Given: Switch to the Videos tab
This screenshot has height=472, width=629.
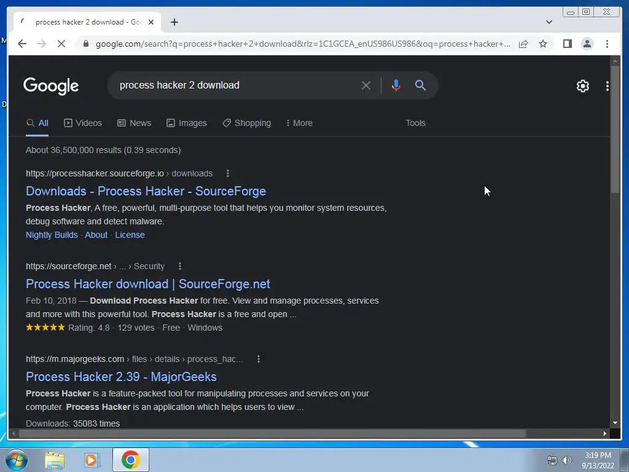Looking at the screenshot, I should [x=83, y=123].
